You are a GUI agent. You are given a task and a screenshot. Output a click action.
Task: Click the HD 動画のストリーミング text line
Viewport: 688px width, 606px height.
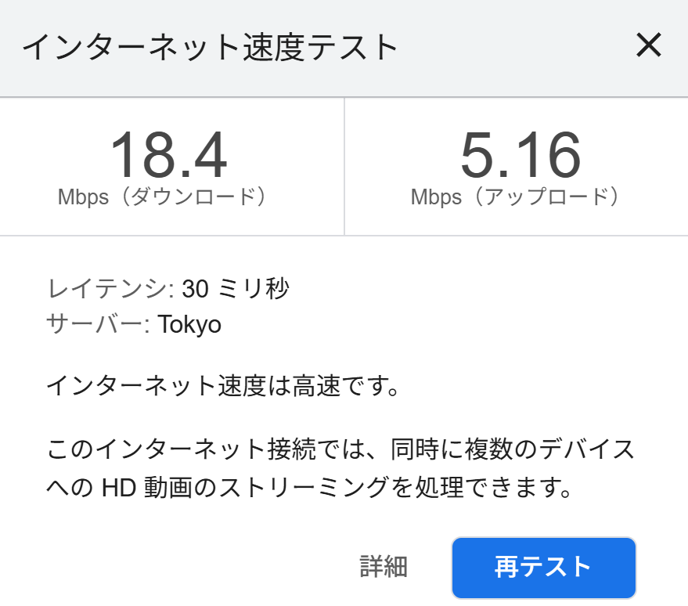pos(309,487)
